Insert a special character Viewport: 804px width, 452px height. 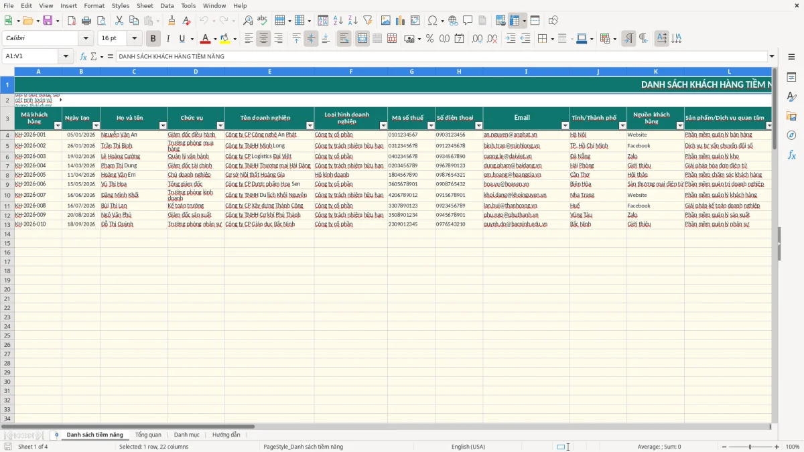(432, 21)
